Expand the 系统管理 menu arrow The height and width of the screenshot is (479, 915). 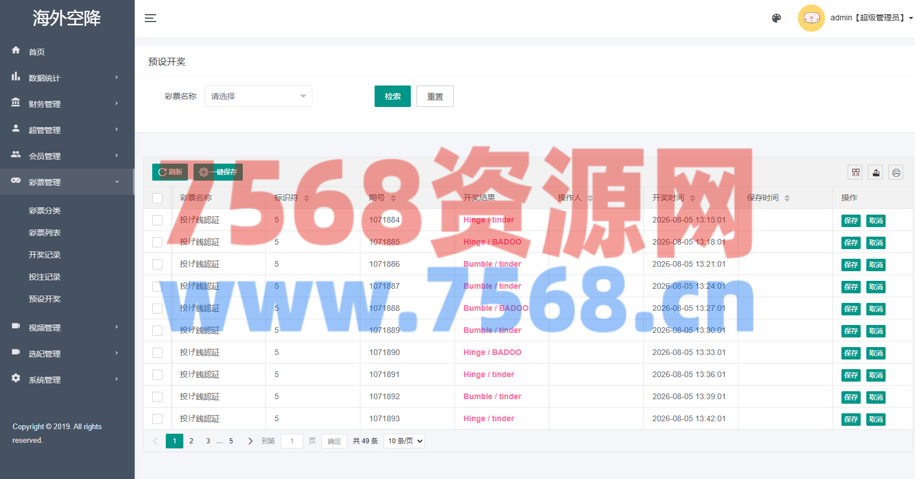point(117,379)
